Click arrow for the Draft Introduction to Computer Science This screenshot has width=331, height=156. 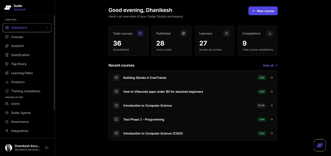(272, 105)
